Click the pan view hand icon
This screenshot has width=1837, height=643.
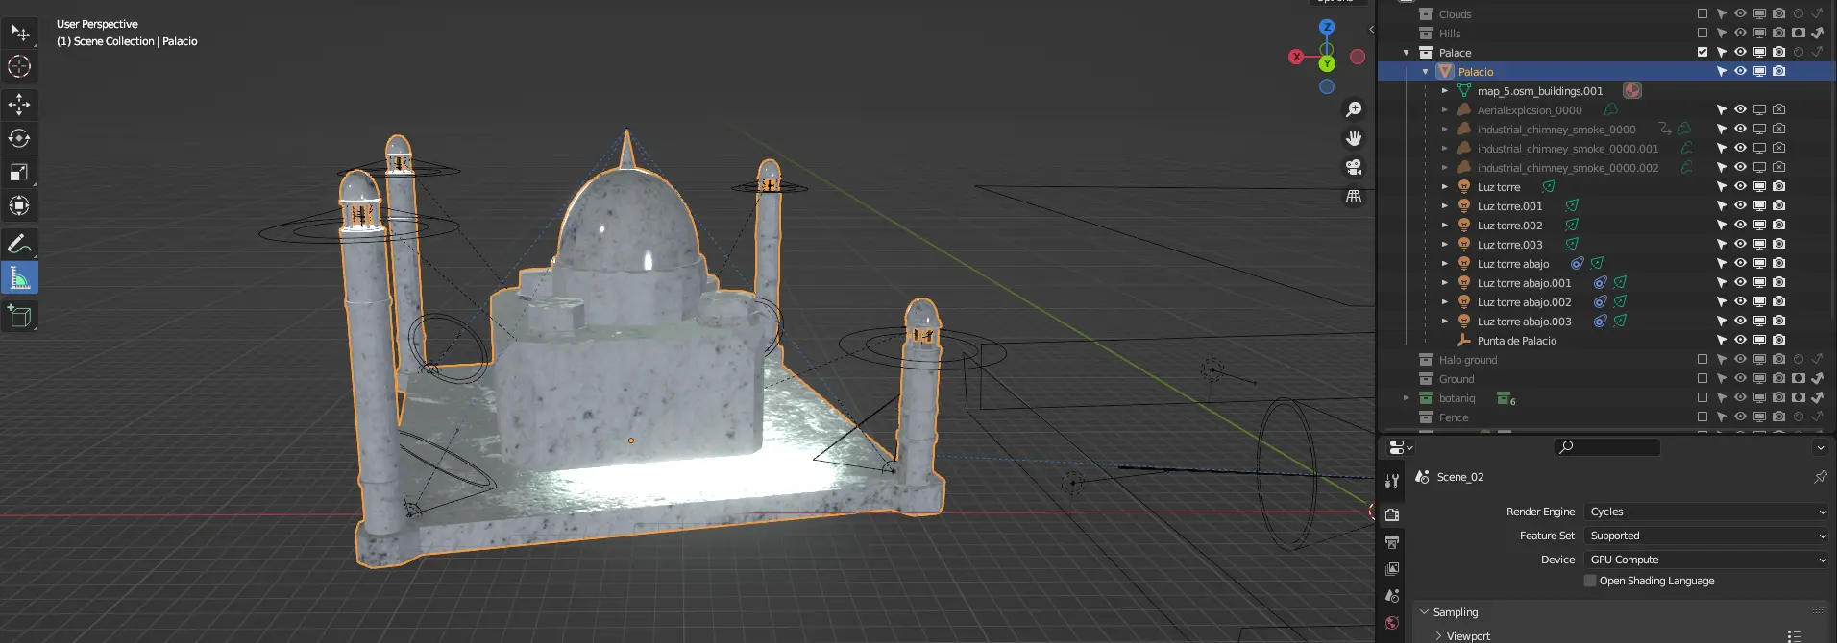pyautogui.click(x=1354, y=138)
